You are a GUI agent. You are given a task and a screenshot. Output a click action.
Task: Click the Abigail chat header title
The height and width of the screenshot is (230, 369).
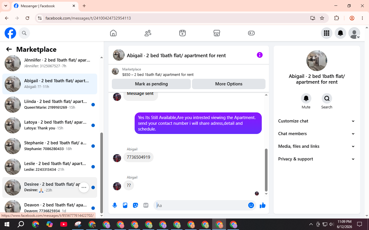tap(176, 55)
